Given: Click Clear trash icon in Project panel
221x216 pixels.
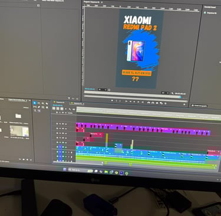Looking at the screenshot, I should pyautogui.click(x=31, y=160).
